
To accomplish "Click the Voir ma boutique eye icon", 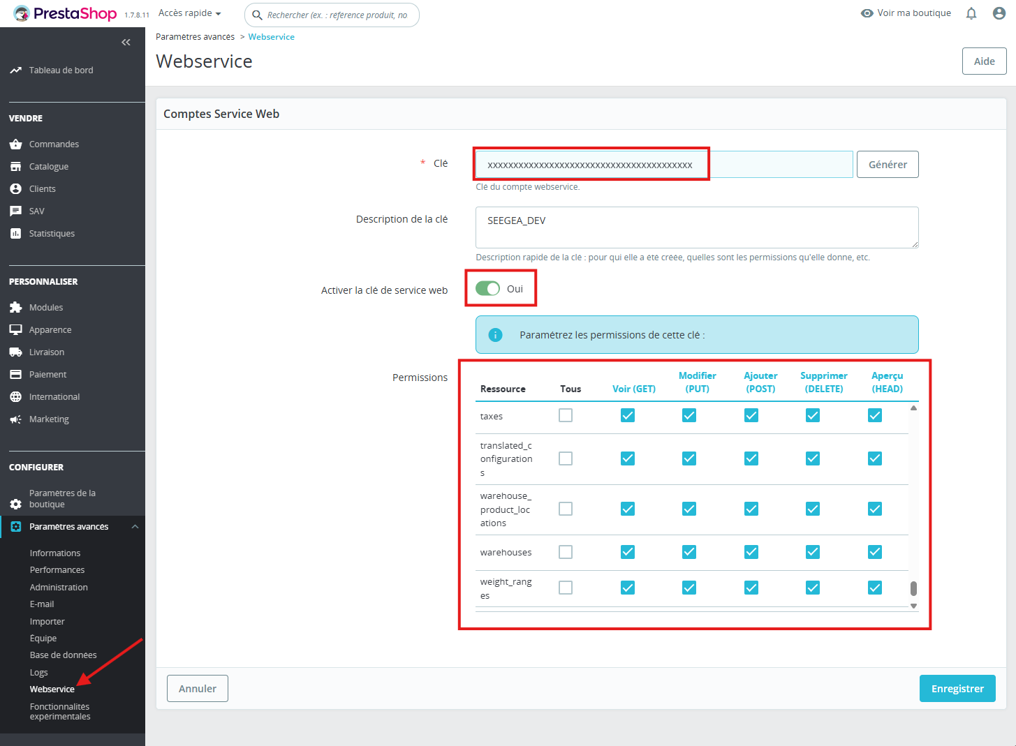I will [866, 13].
